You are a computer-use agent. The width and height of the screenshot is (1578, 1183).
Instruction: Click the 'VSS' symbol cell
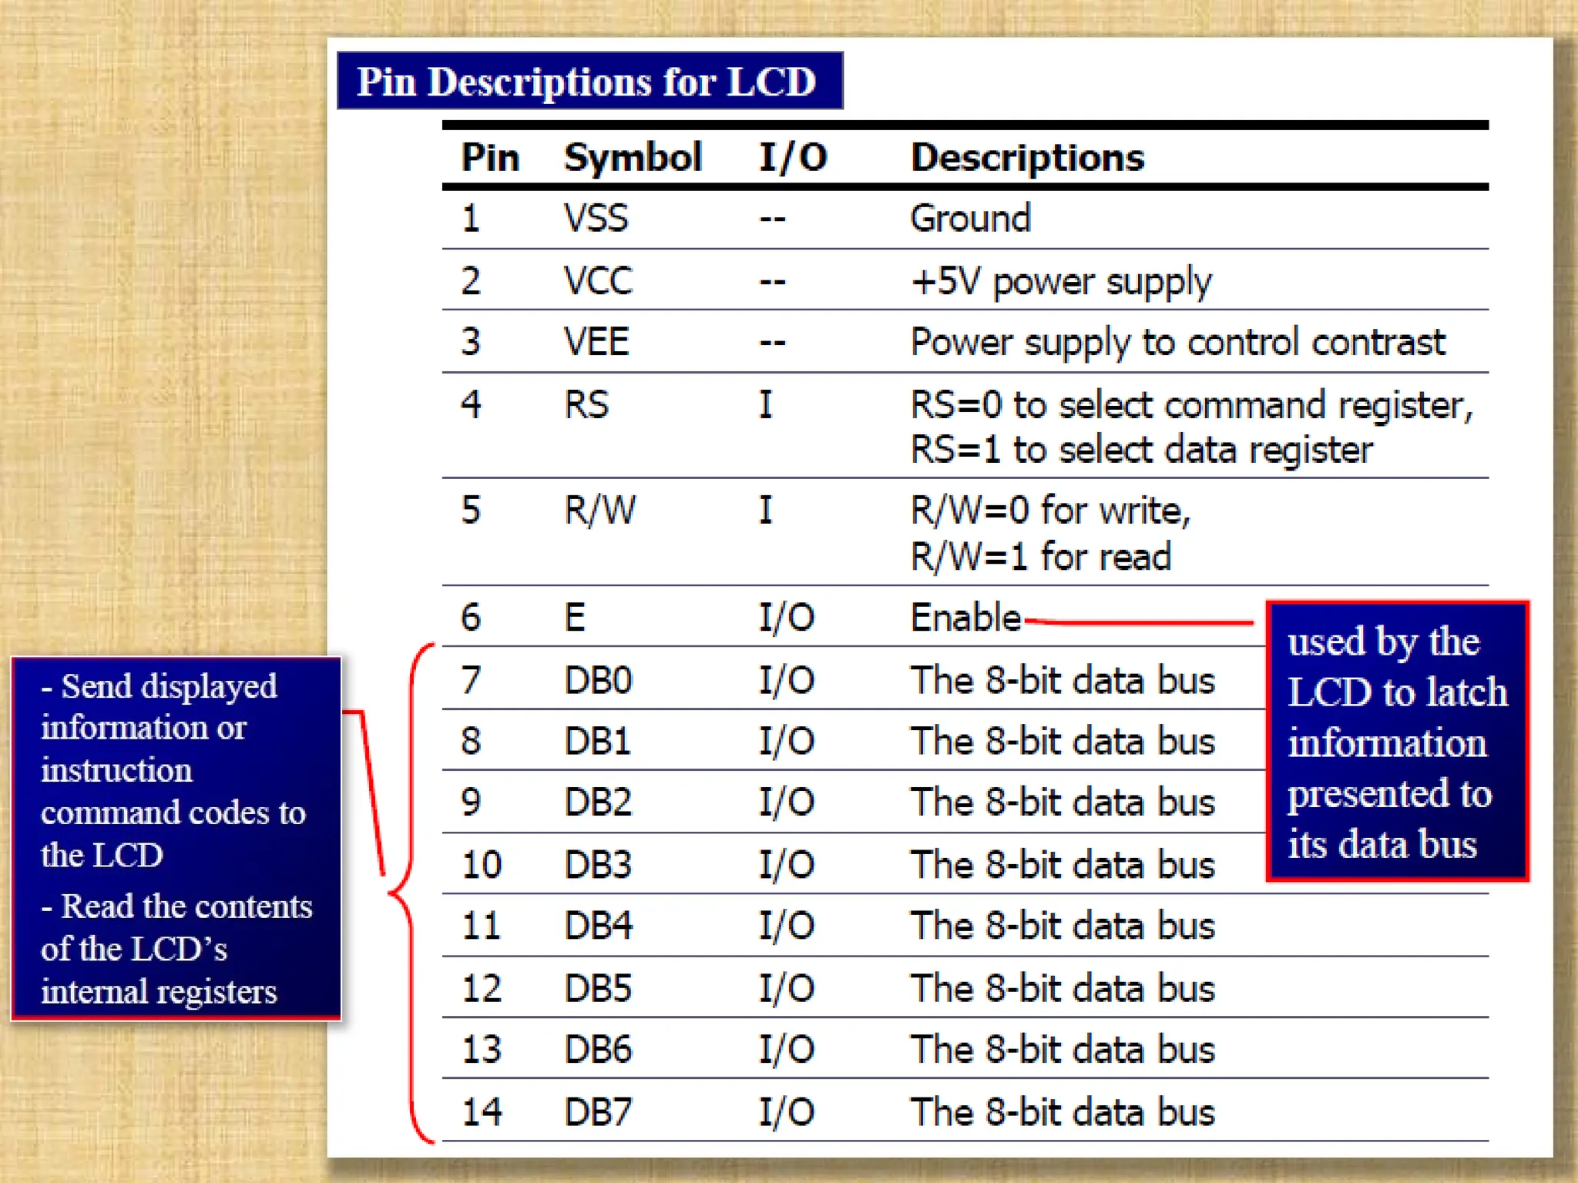point(596,218)
